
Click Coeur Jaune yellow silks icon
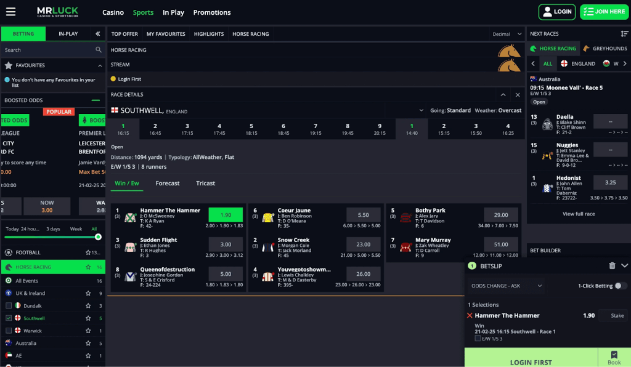(x=268, y=217)
